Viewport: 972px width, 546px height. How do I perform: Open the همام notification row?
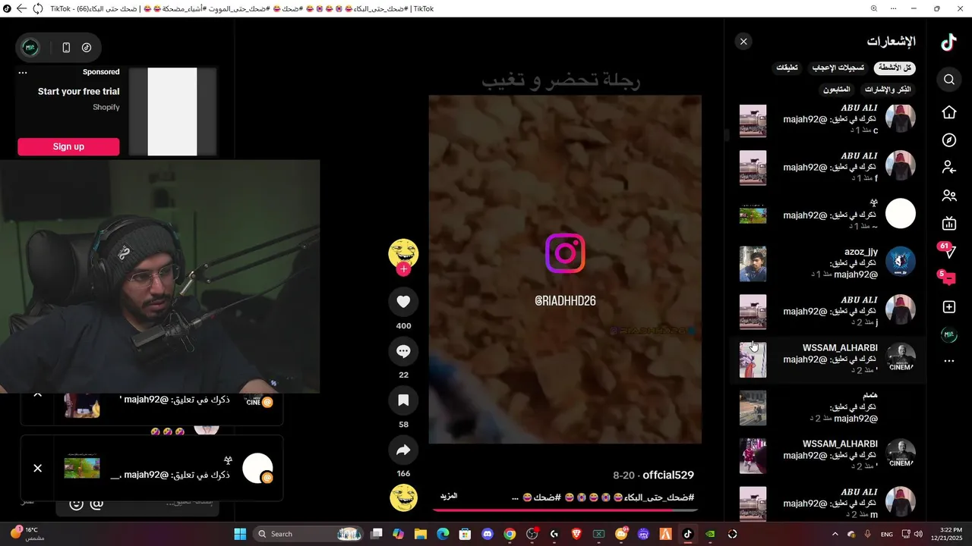(828, 407)
